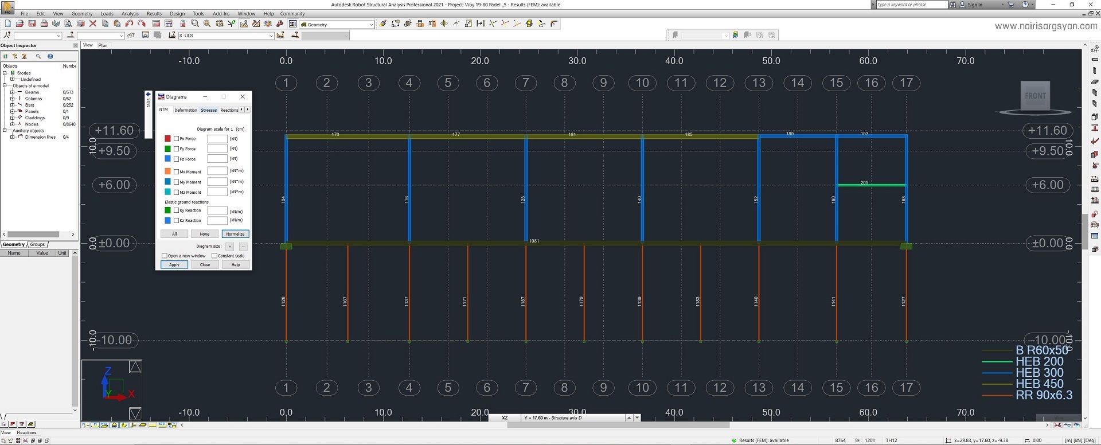Expand the Bars tree node

(x=12, y=105)
